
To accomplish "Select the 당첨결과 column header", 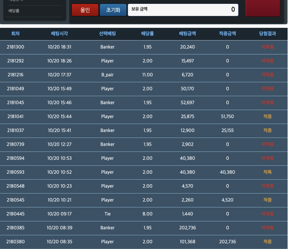I will (x=268, y=34).
